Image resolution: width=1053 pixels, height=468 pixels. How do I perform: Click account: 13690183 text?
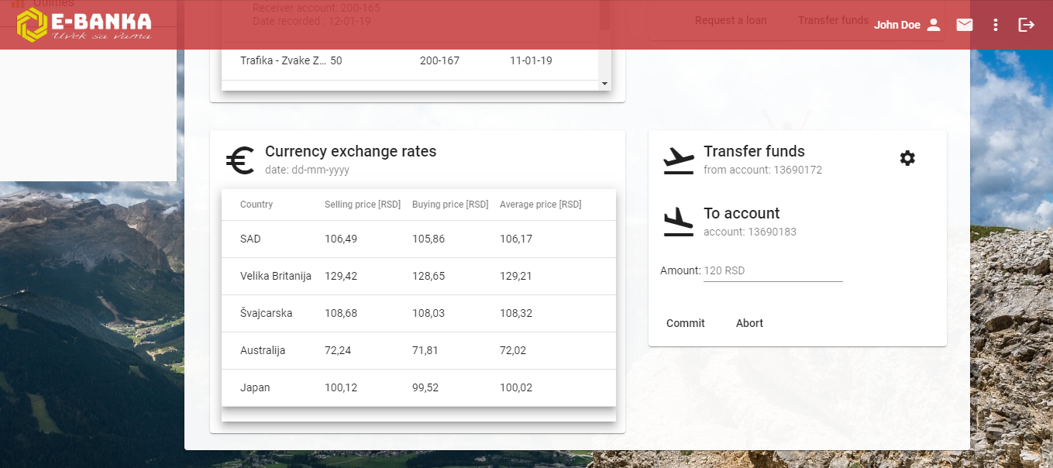coord(750,232)
